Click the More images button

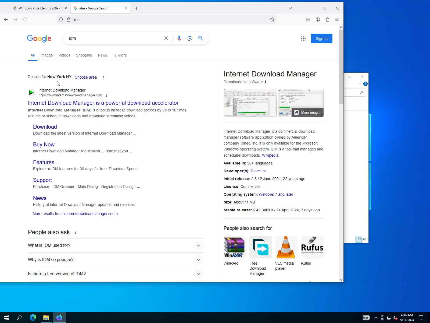(x=308, y=113)
